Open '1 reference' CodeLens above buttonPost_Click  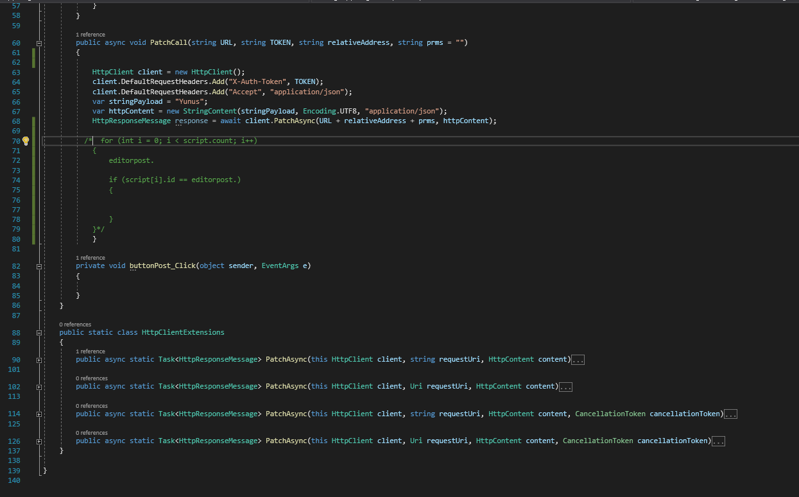click(90, 258)
